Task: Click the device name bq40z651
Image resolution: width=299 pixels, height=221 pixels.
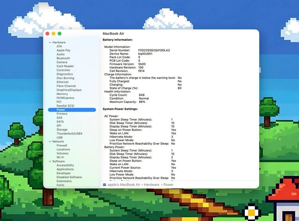Action: pos(145,54)
